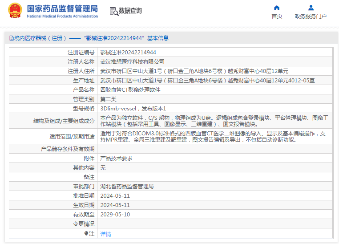Click the 结构及组成 description text
Viewport: 339px width, 244px height.
pyautogui.click(x=214, y=121)
